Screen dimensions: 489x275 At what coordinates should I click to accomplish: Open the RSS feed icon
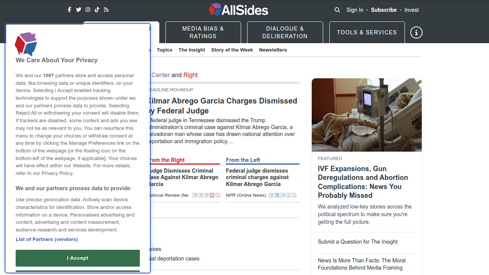click(x=106, y=10)
